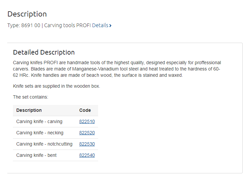Follow the 822520 code link
This screenshot has height=176, width=246.
click(87, 133)
